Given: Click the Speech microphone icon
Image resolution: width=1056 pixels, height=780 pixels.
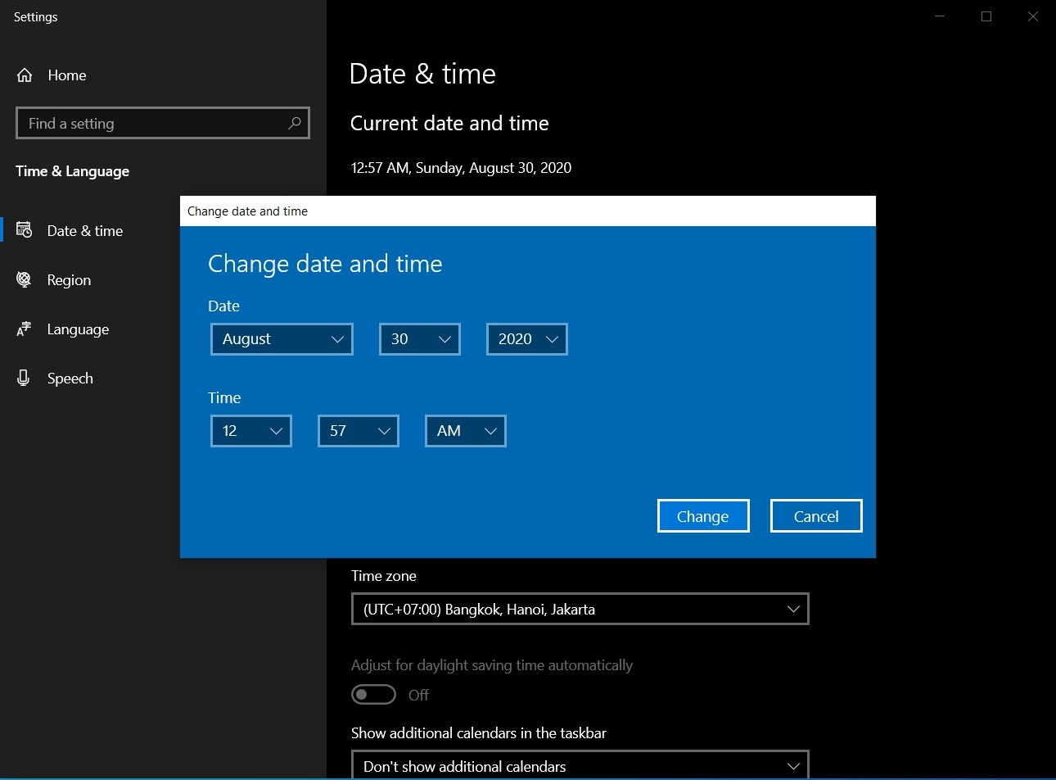Looking at the screenshot, I should coord(24,378).
